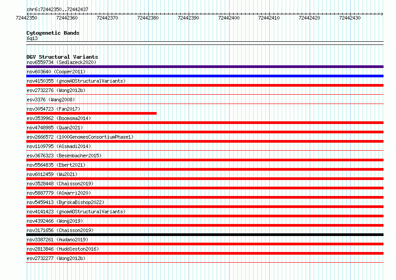Click the nsv3528448 (Chaisson2019) label
Image resolution: width=396 pixels, height=280 pixels.
tap(60, 184)
